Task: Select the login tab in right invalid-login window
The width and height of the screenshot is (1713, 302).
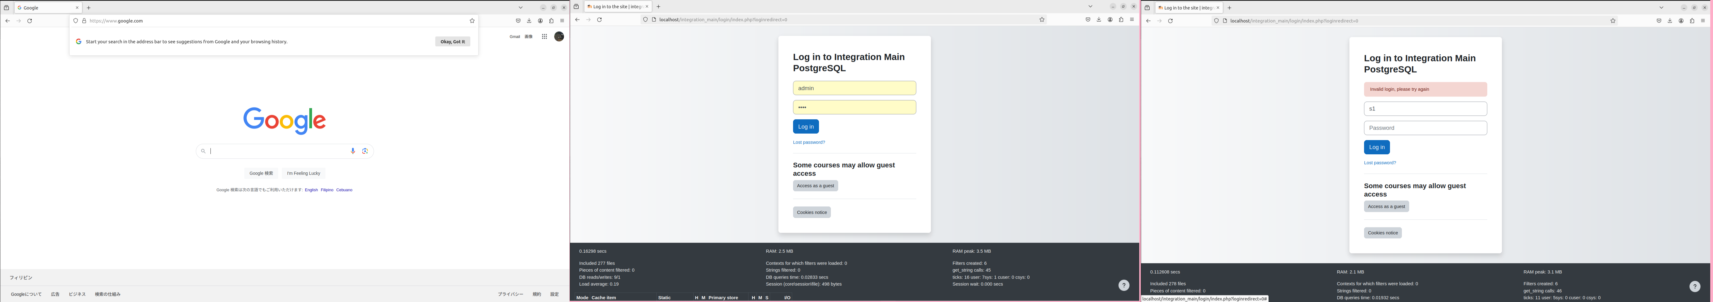Action: (x=1189, y=8)
